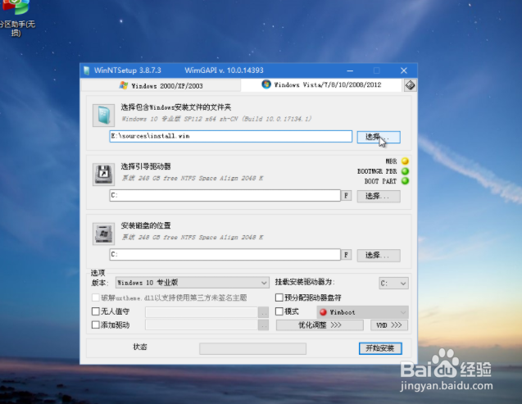Minimize the WinNTSetup window
The image size is (522, 404).
pyautogui.click(x=350, y=70)
